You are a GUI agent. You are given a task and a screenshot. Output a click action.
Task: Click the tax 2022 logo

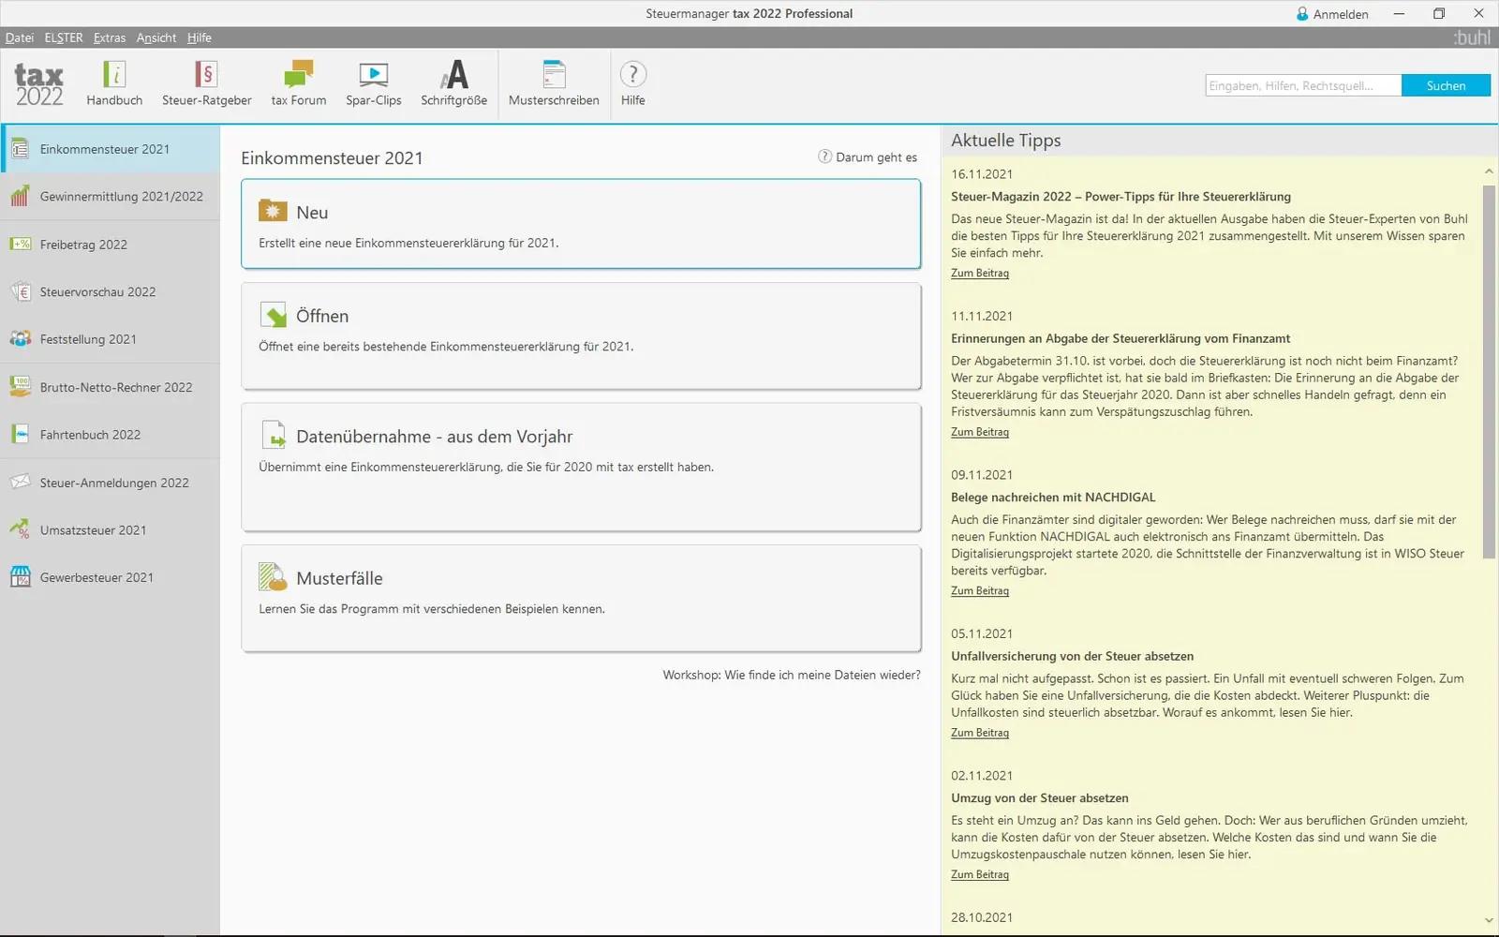[39, 84]
